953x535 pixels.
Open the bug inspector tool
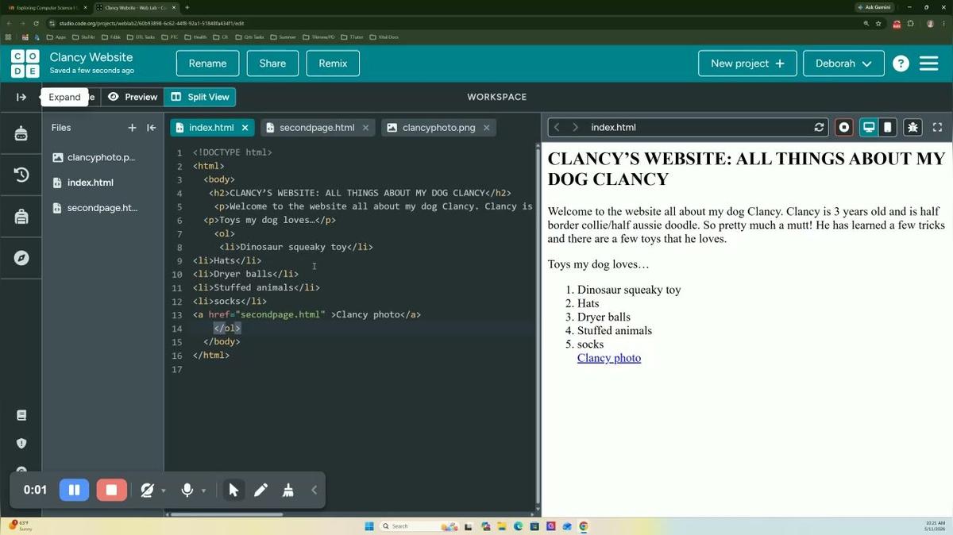[912, 127]
